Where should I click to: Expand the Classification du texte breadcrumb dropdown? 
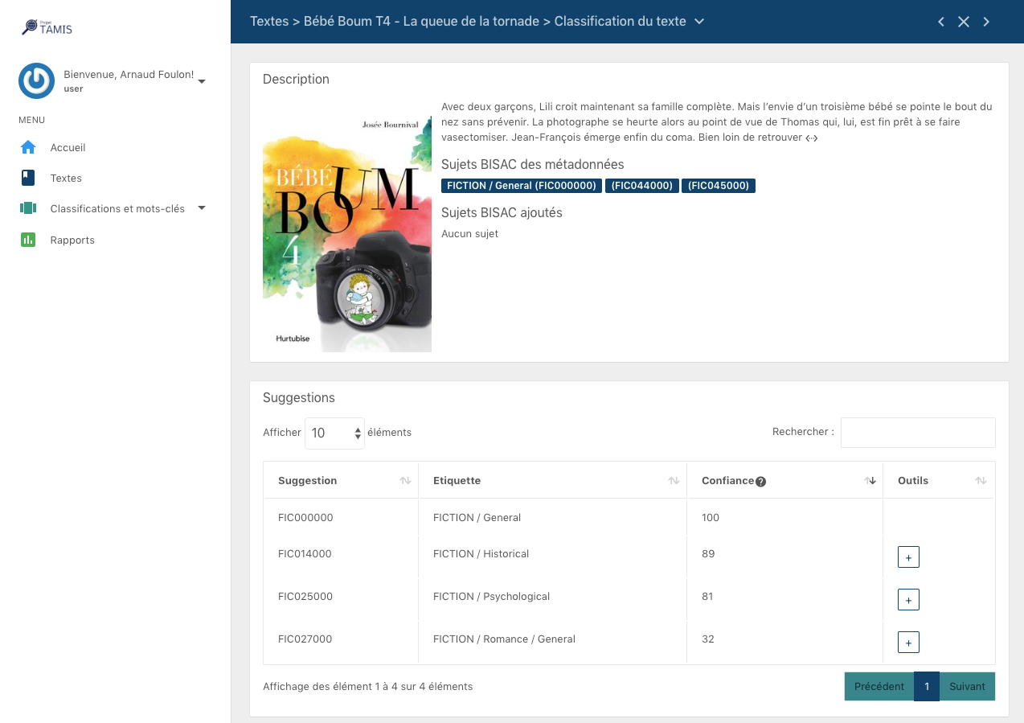click(699, 22)
